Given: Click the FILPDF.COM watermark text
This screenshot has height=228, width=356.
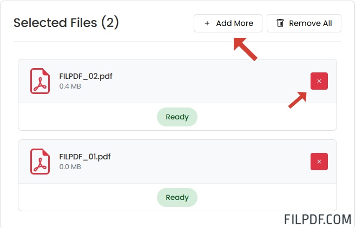Looking at the screenshot, I should point(318,219).
